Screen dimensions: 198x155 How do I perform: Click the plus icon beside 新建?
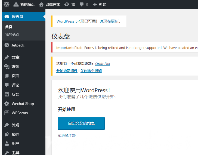pyautogui.click(x=95, y=5)
